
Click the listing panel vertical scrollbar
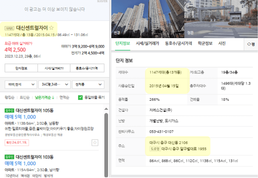106,145
